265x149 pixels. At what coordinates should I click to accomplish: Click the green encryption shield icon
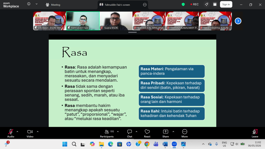coord(183,5)
